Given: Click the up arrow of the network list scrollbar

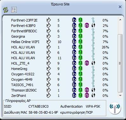Looking at the screenshot, I should (120, 20).
